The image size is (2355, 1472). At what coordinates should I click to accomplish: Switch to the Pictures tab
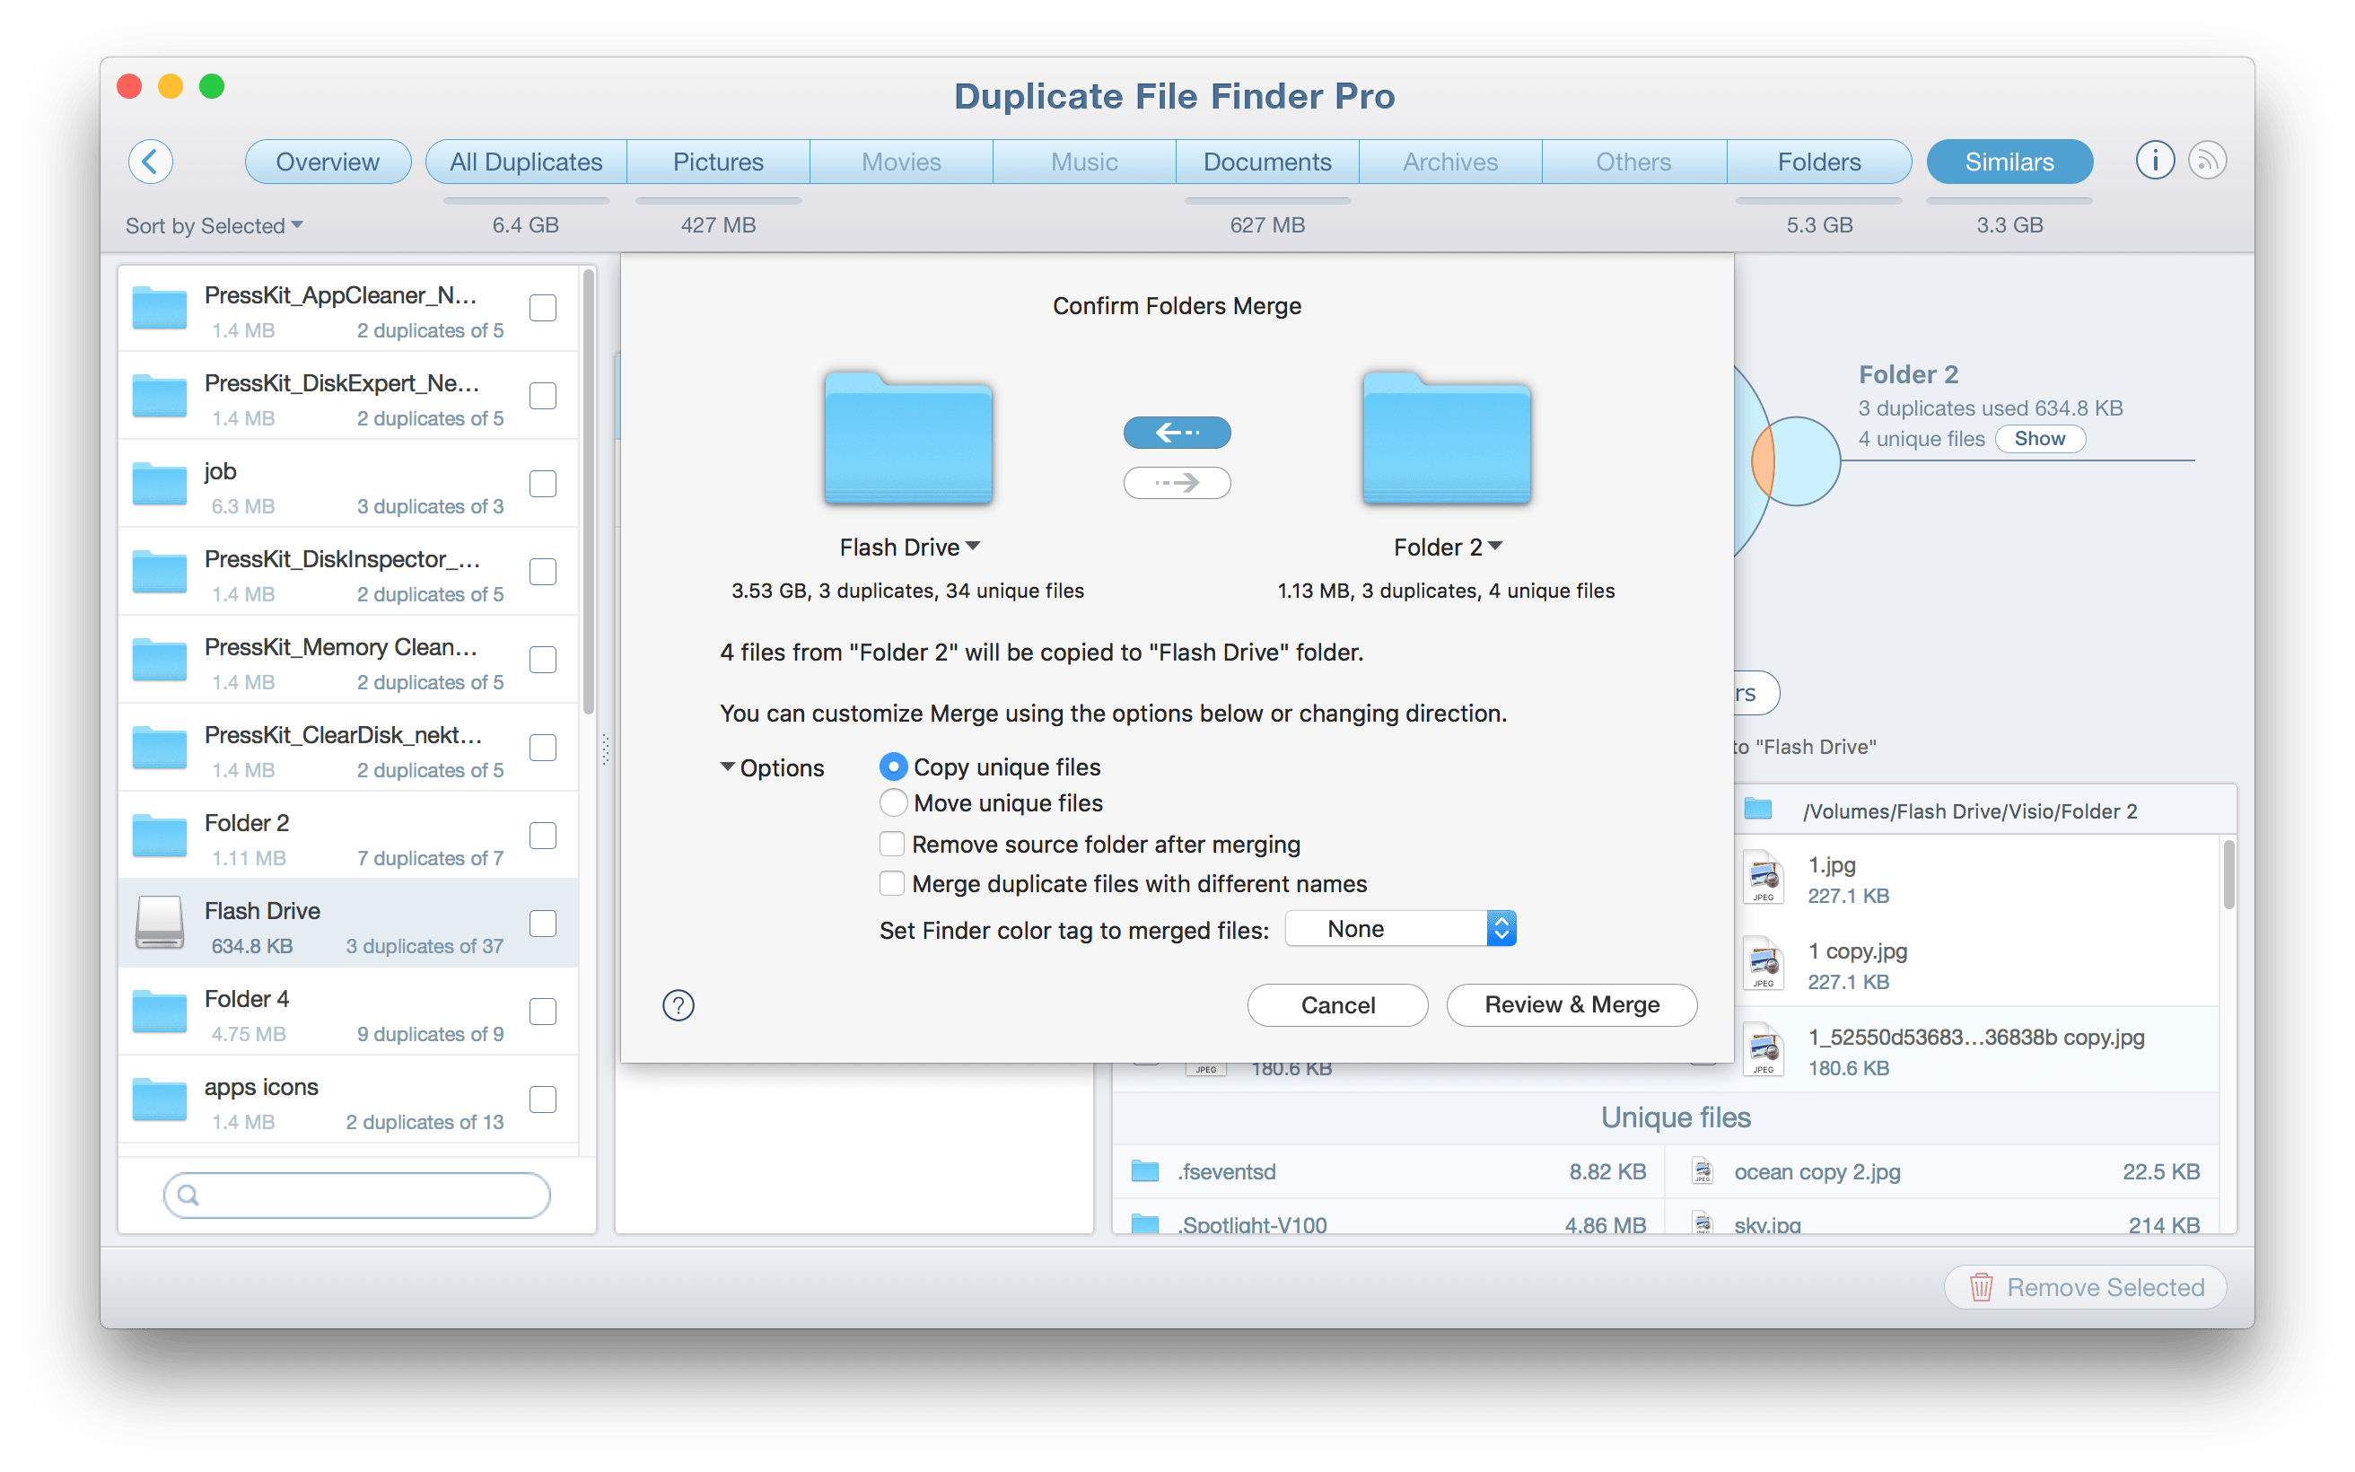718,162
